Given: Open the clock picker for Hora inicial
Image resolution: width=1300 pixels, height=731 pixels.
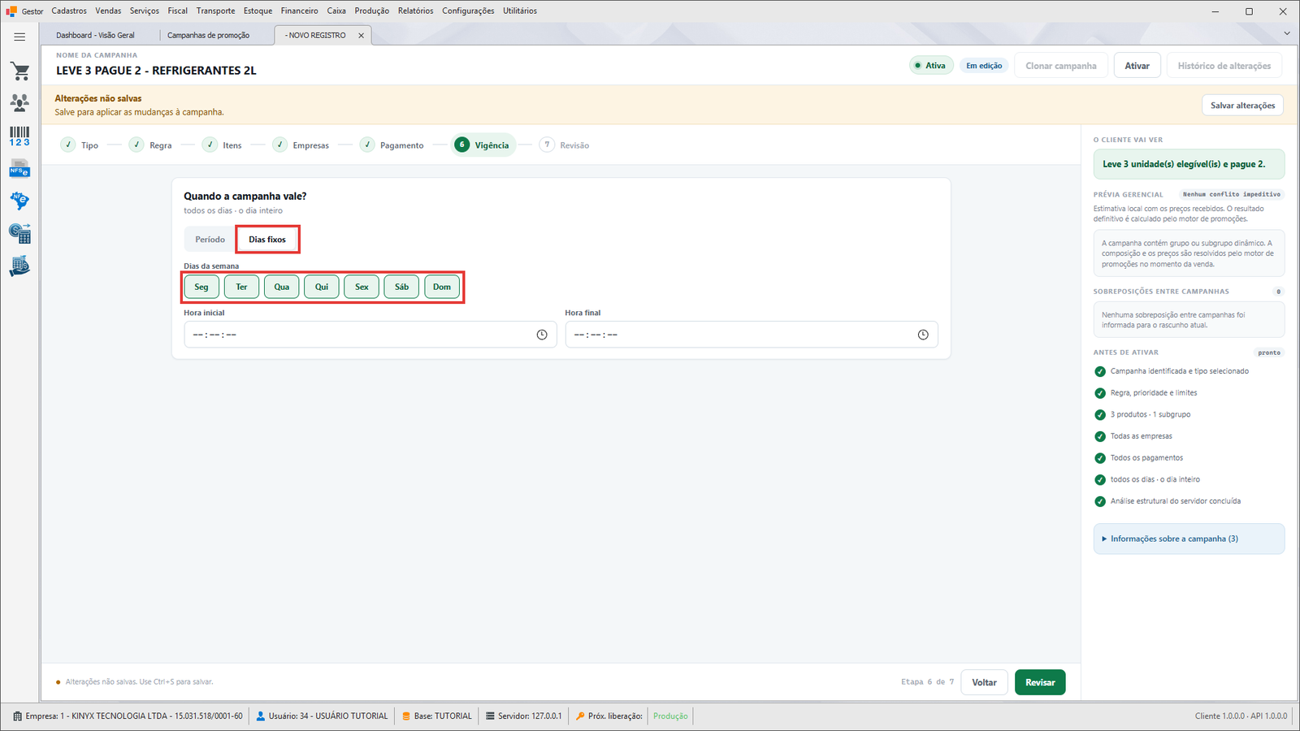Looking at the screenshot, I should tap(542, 335).
